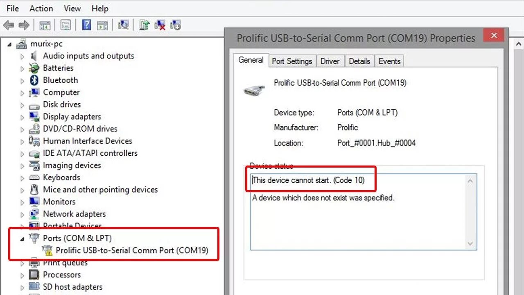Open the Help menu
The height and width of the screenshot is (295, 524).
pos(100,8)
